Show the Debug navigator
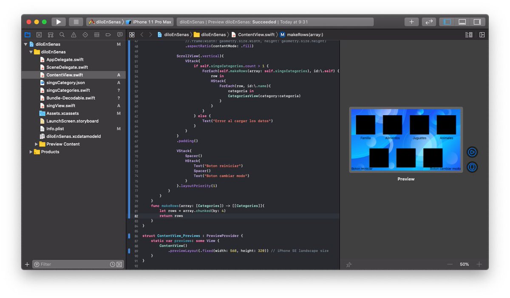The image size is (510, 298). point(96,35)
